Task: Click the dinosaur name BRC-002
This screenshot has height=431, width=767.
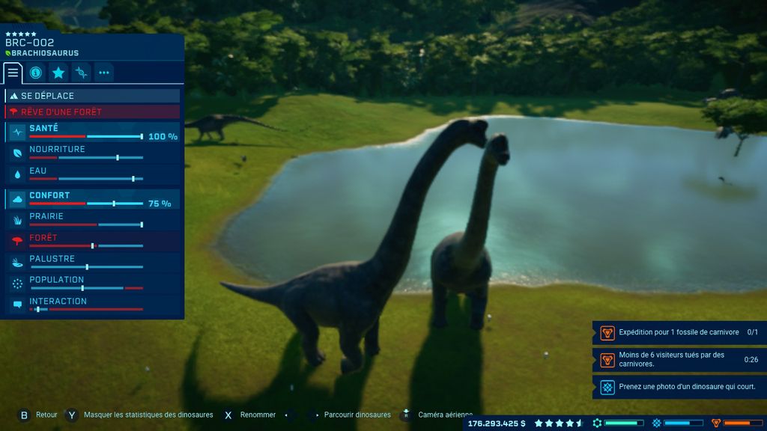Action: (x=29, y=43)
